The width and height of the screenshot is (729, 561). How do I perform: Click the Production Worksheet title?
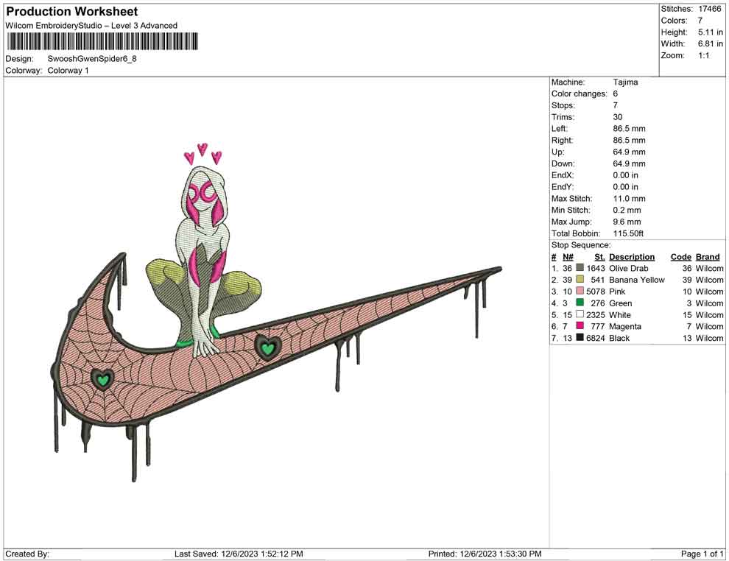[x=72, y=12]
